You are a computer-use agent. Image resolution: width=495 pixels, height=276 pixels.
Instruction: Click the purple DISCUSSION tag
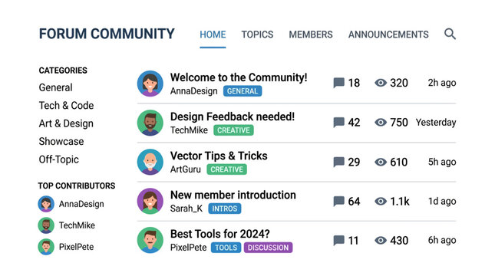pyautogui.click(x=268, y=248)
